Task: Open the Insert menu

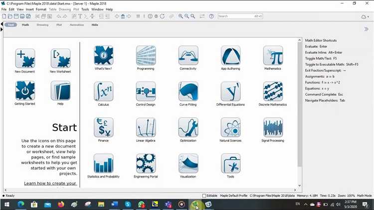Action: 29,9
